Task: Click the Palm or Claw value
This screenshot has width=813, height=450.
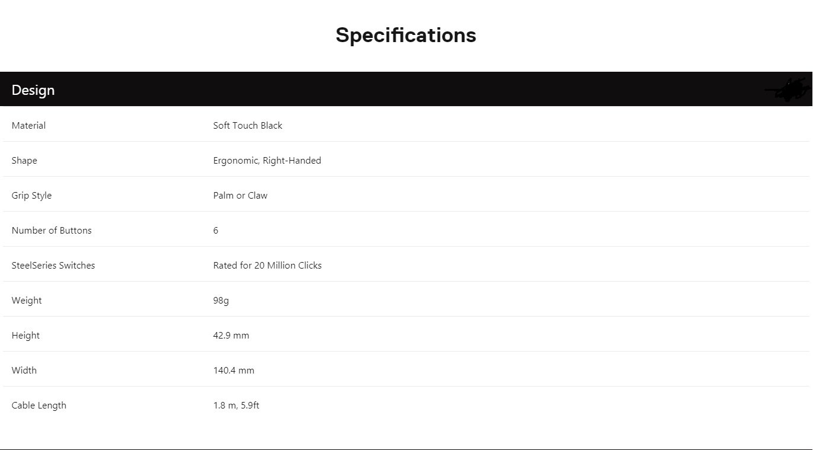Action: [240, 196]
